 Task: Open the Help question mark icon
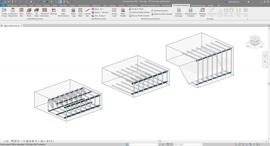click(248, 2)
